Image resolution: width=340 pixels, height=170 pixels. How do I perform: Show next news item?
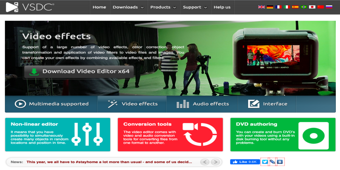(215, 162)
